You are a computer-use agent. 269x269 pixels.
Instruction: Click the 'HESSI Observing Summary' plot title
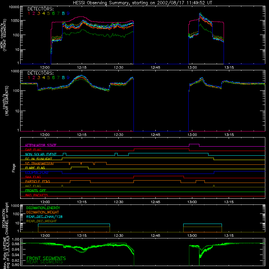(142, 3)
